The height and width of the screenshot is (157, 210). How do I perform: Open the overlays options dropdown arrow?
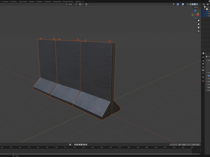coord(185,4)
